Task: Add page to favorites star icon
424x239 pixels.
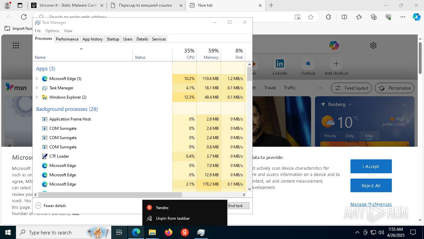Action: tap(311, 17)
